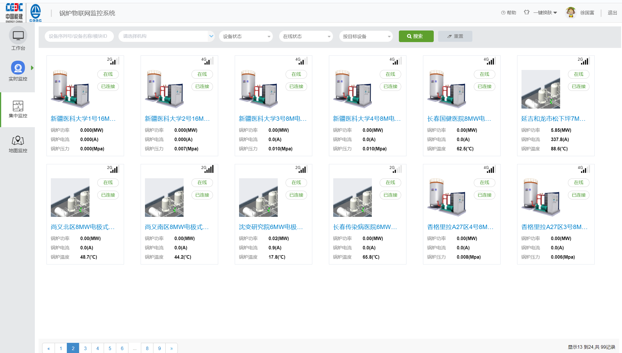Click the 中国能建 Energy China logo
This screenshot has height=353, width=622.
pyautogui.click(x=14, y=13)
